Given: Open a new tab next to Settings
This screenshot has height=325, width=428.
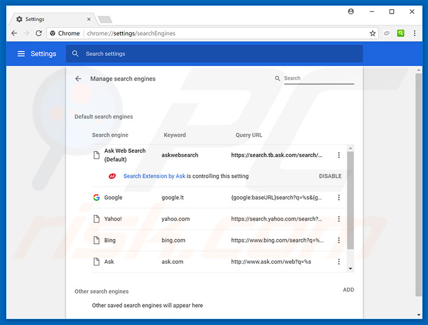Looking at the screenshot, I should tap(105, 19).
